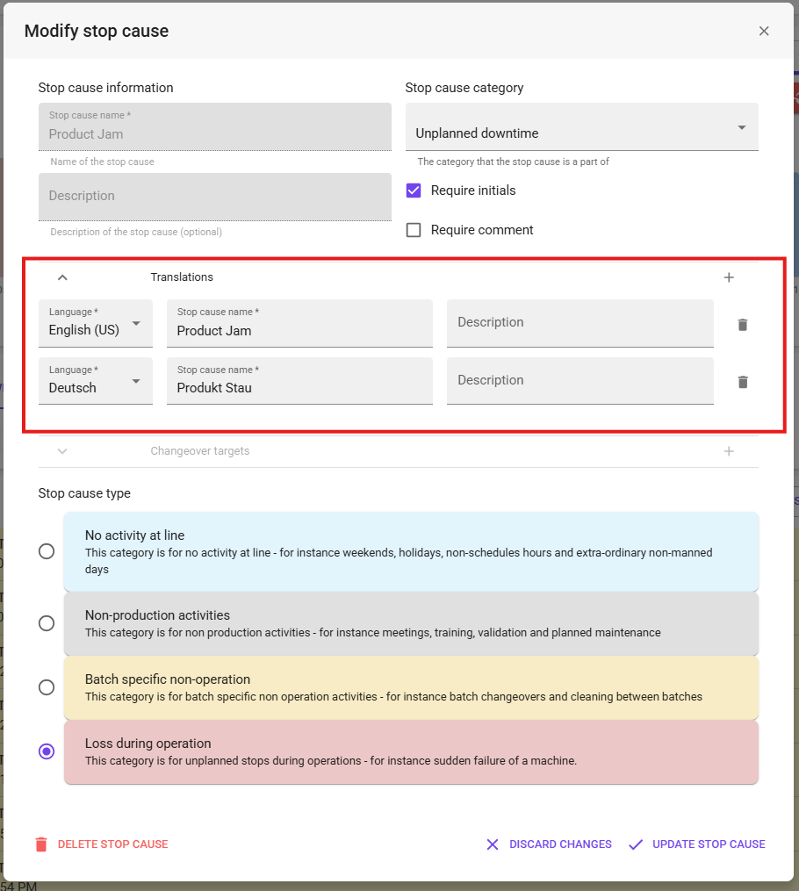The width and height of the screenshot is (799, 891).
Task: Add a changeover target with plus icon
Action: click(729, 451)
